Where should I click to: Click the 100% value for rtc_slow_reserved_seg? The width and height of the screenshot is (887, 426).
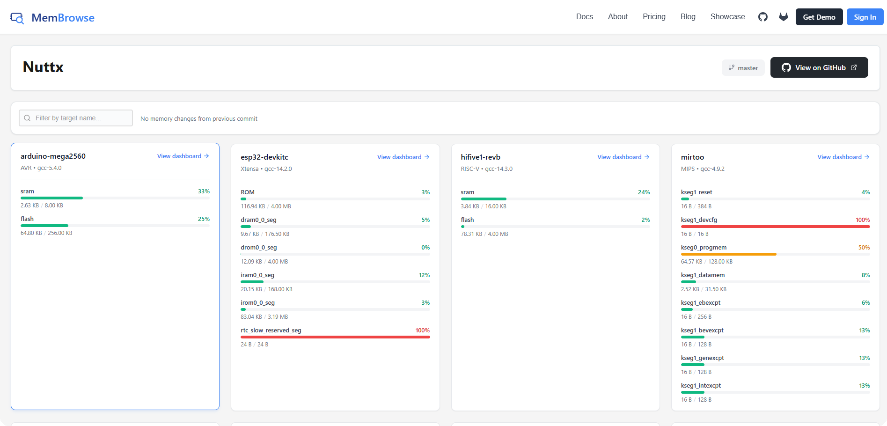(423, 330)
